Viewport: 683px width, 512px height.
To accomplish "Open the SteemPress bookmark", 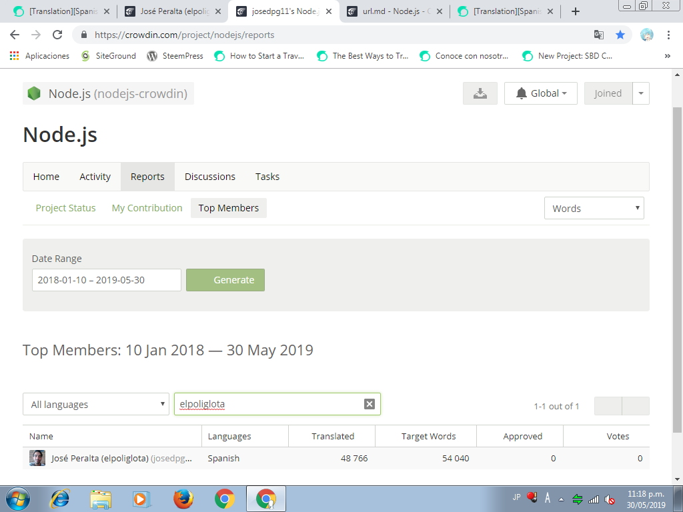I will (175, 56).
